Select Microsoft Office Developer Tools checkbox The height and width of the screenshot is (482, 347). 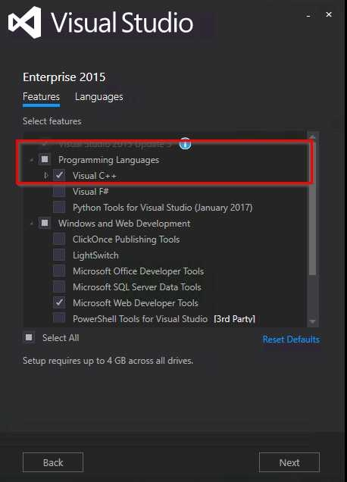[59, 271]
